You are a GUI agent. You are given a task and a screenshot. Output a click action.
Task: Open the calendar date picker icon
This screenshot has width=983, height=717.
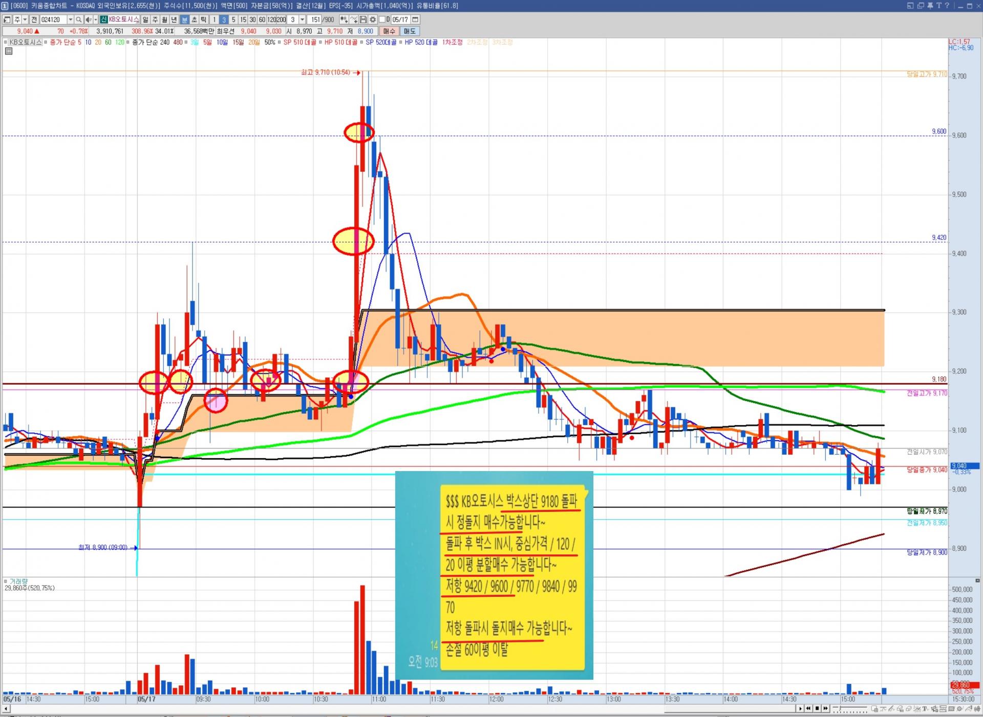tap(415, 19)
